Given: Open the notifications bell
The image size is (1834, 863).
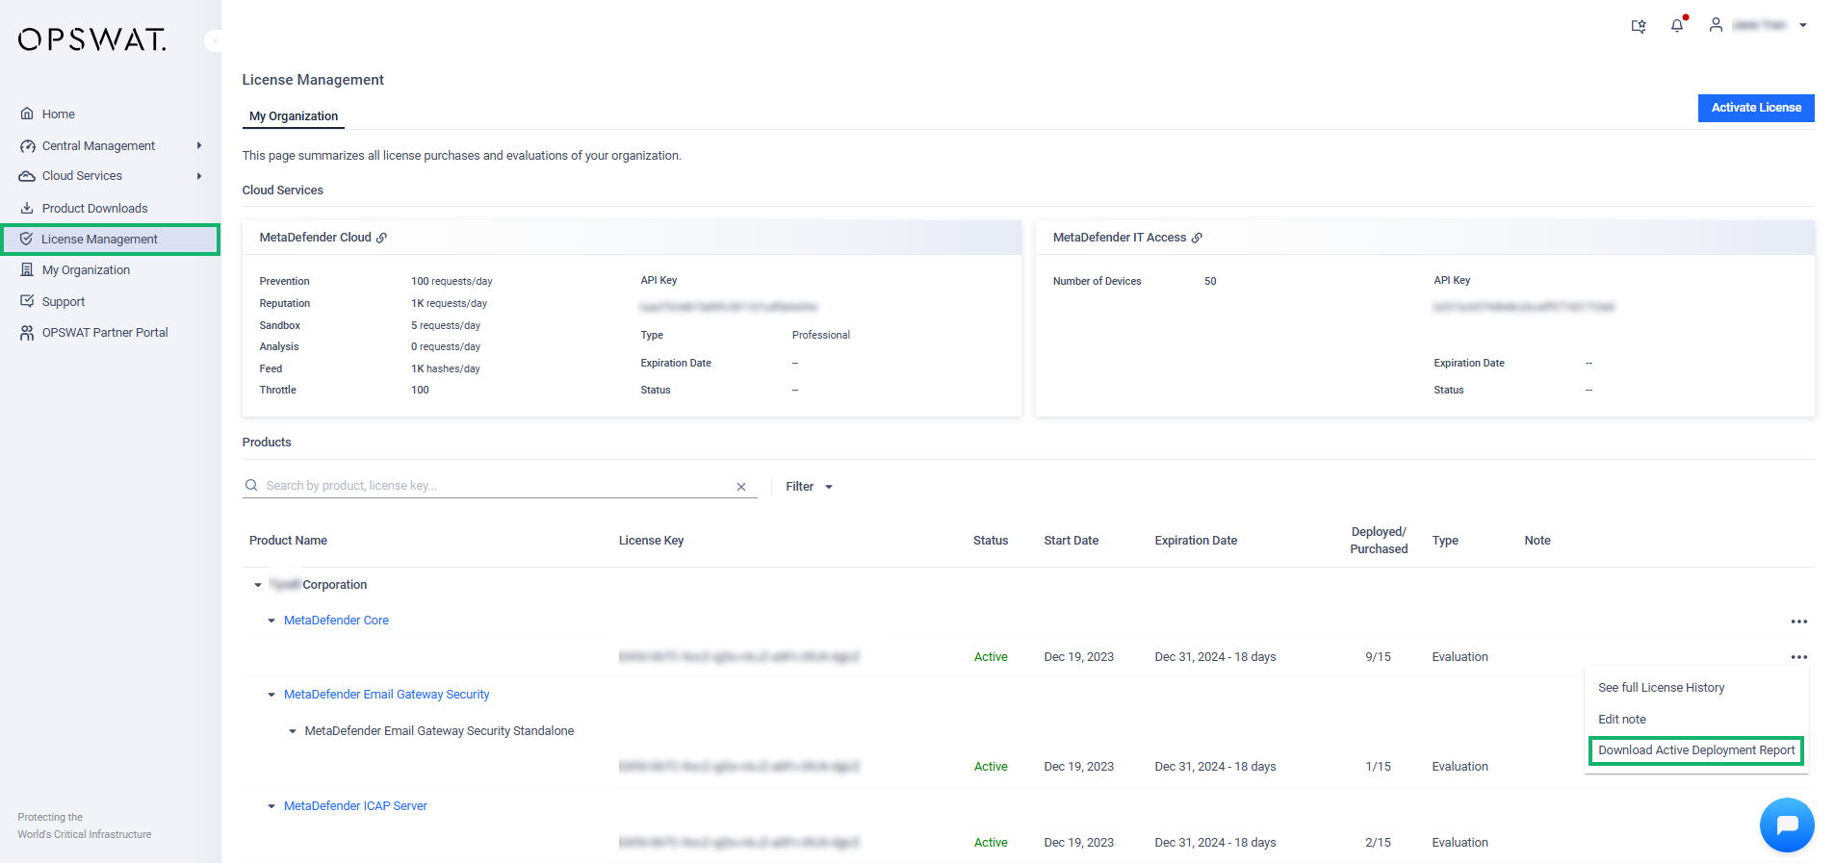Looking at the screenshot, I should (x=1677, y=25).
